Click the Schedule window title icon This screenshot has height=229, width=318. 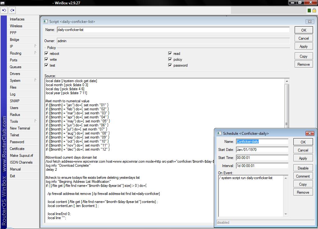[x=219, y=133]
